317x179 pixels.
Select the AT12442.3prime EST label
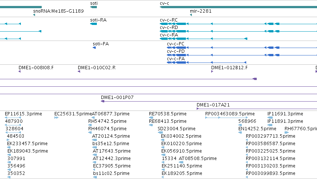tap(112, 159)
